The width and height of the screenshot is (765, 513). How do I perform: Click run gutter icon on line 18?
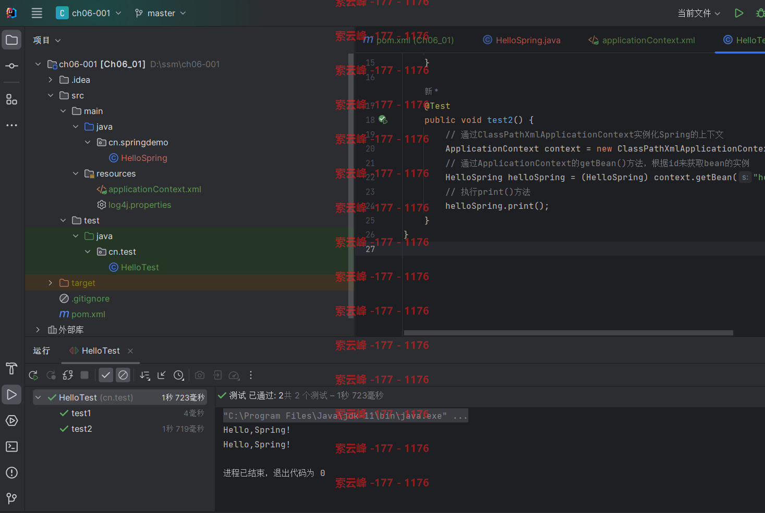[x=383, y=120]
